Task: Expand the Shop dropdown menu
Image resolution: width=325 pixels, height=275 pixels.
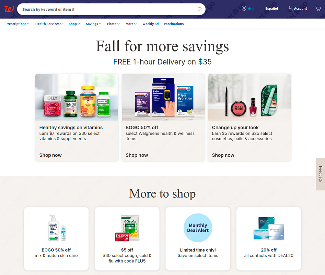Action: point(74,24)
